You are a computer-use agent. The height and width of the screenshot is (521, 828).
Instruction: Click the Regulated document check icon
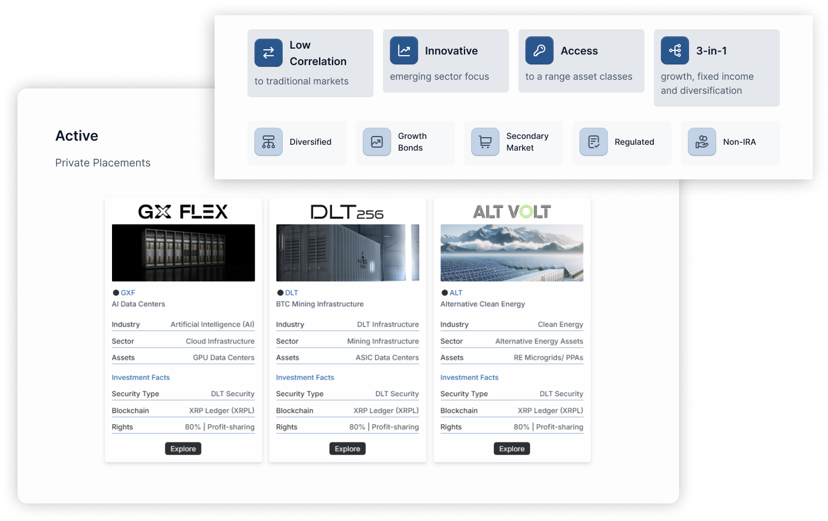click(x=593, y=142)
